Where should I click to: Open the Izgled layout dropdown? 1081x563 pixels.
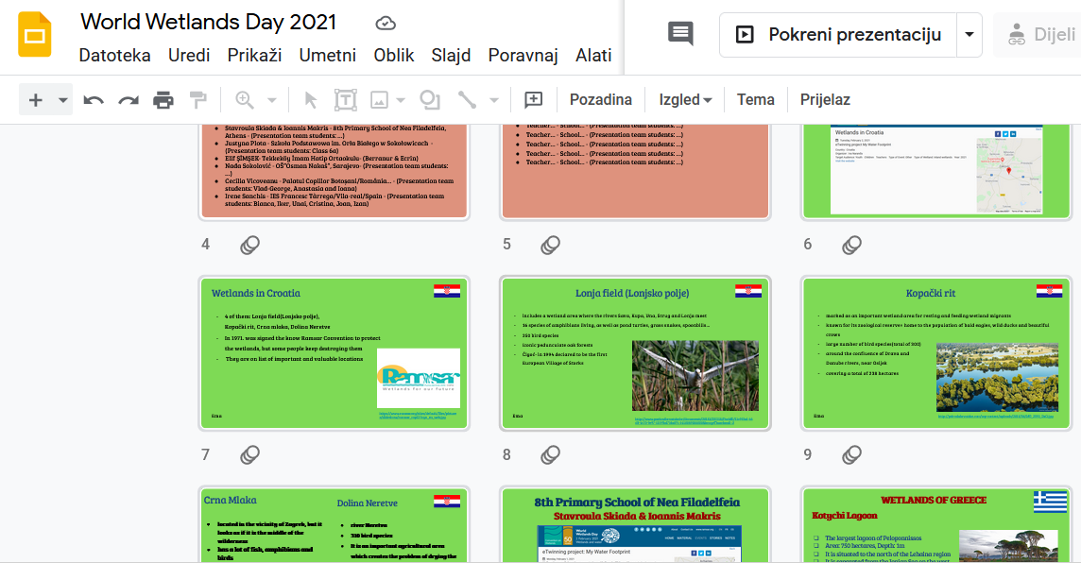coord(685,100)
